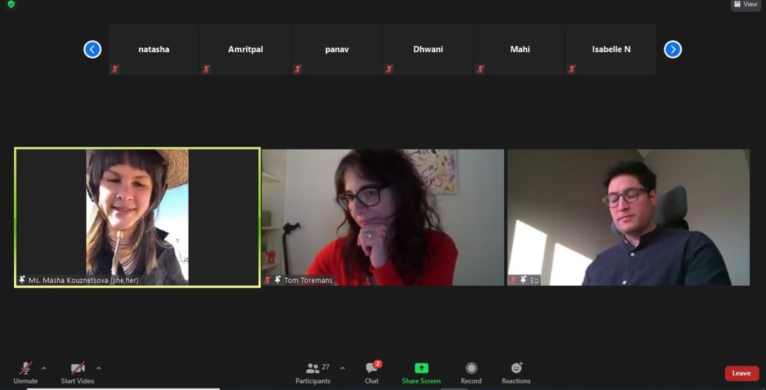Screen dimensions: 766x390
Task: Select Tom Toremans' video tile
Action: 382,217
